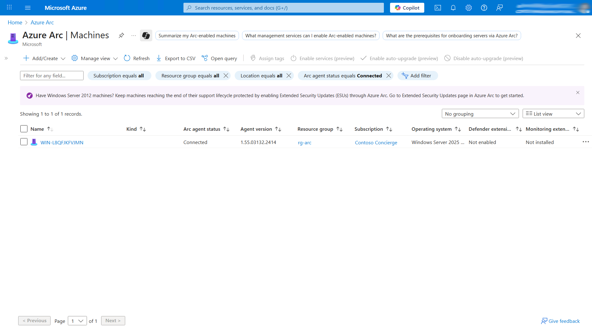Open the Help menu icon

(x=484, y=8)
